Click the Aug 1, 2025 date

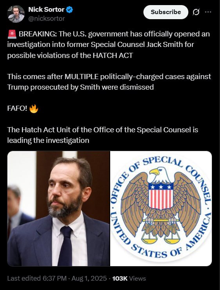tap(89, 278)
